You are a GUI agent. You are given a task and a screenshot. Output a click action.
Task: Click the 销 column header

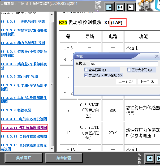68,36
